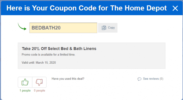Click the red 0 people count
Viewport: 183px width, 100px height.
[39, 91]
